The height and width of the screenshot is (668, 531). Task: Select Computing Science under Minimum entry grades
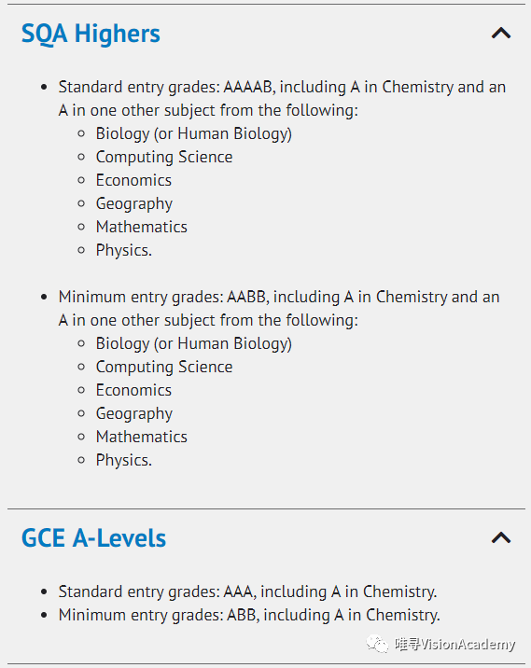164,368
